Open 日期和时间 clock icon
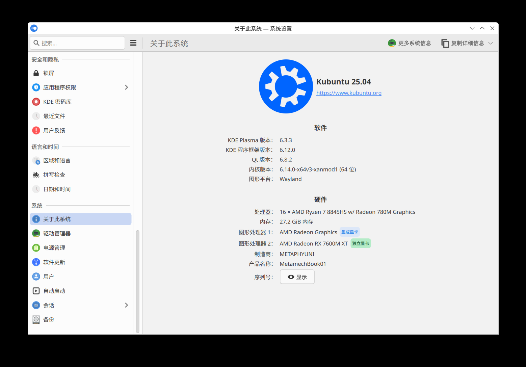The width and height of the screenshot is (526, 367). tap(36, 189)
